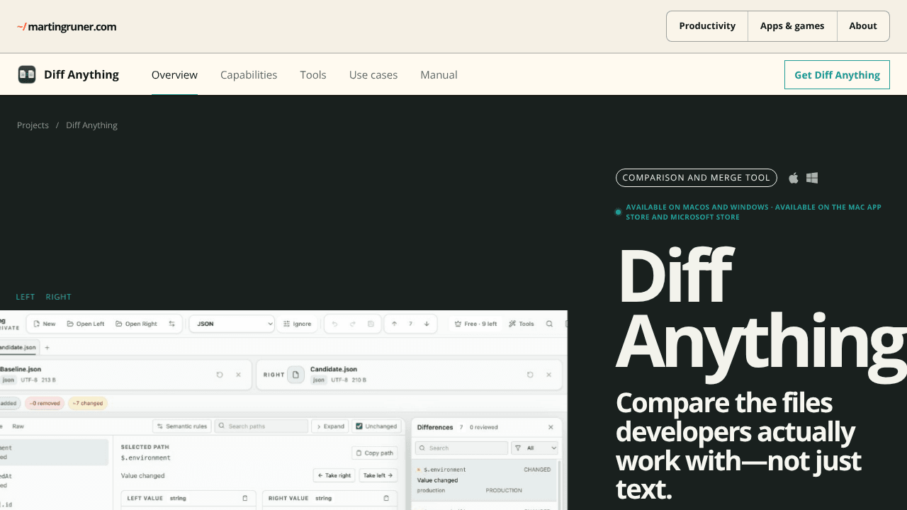Open the About menu item
Screen dimensions: 907x510
(x=863, y=26)
